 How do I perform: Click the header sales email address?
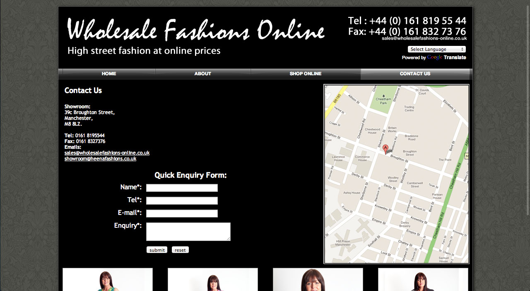click(x=424, y=38)
